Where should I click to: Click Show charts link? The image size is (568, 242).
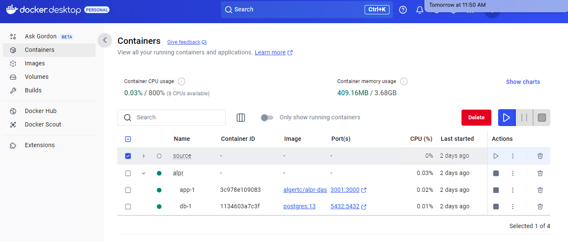click(523, 82)
